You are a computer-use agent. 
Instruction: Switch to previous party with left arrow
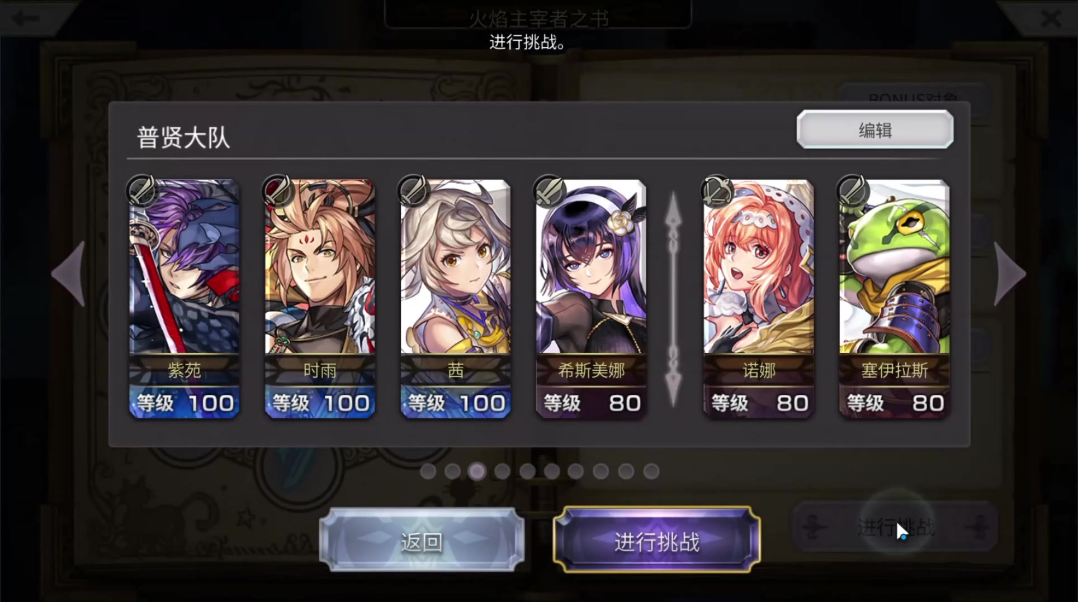point(68,274)
